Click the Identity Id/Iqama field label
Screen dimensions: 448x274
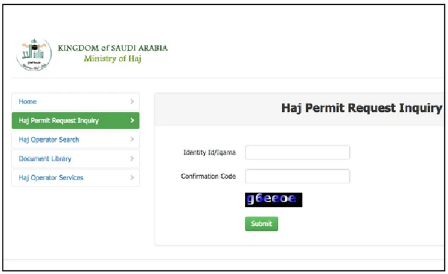click(210, 152)
